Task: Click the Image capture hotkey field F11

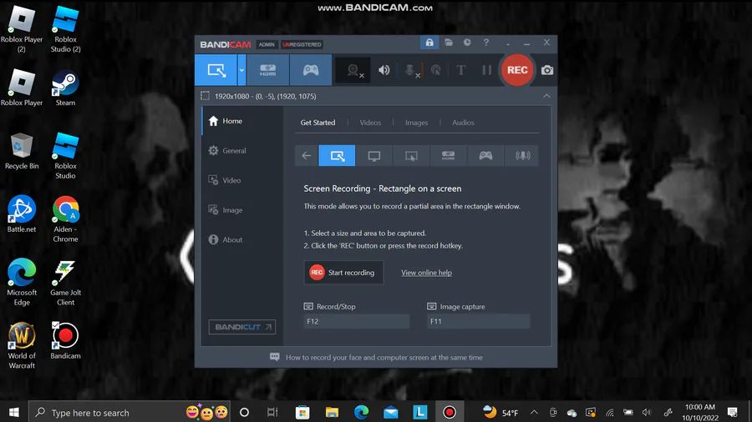Action: tap(479, 321)
